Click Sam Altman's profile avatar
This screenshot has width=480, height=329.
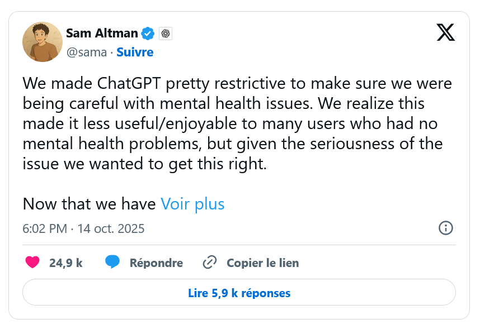[42, 42]
